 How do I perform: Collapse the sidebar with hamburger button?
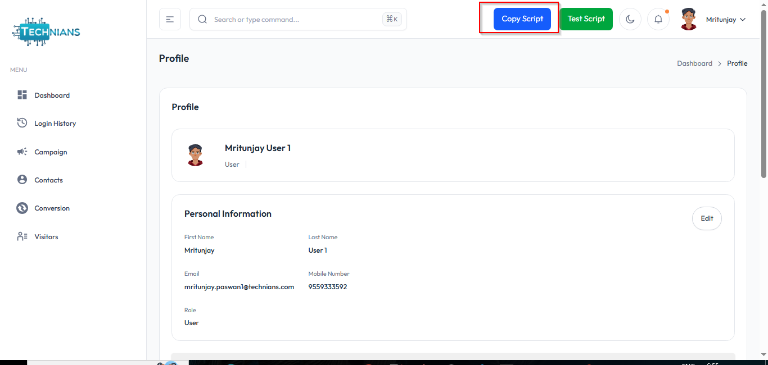[x=170, y=19]
